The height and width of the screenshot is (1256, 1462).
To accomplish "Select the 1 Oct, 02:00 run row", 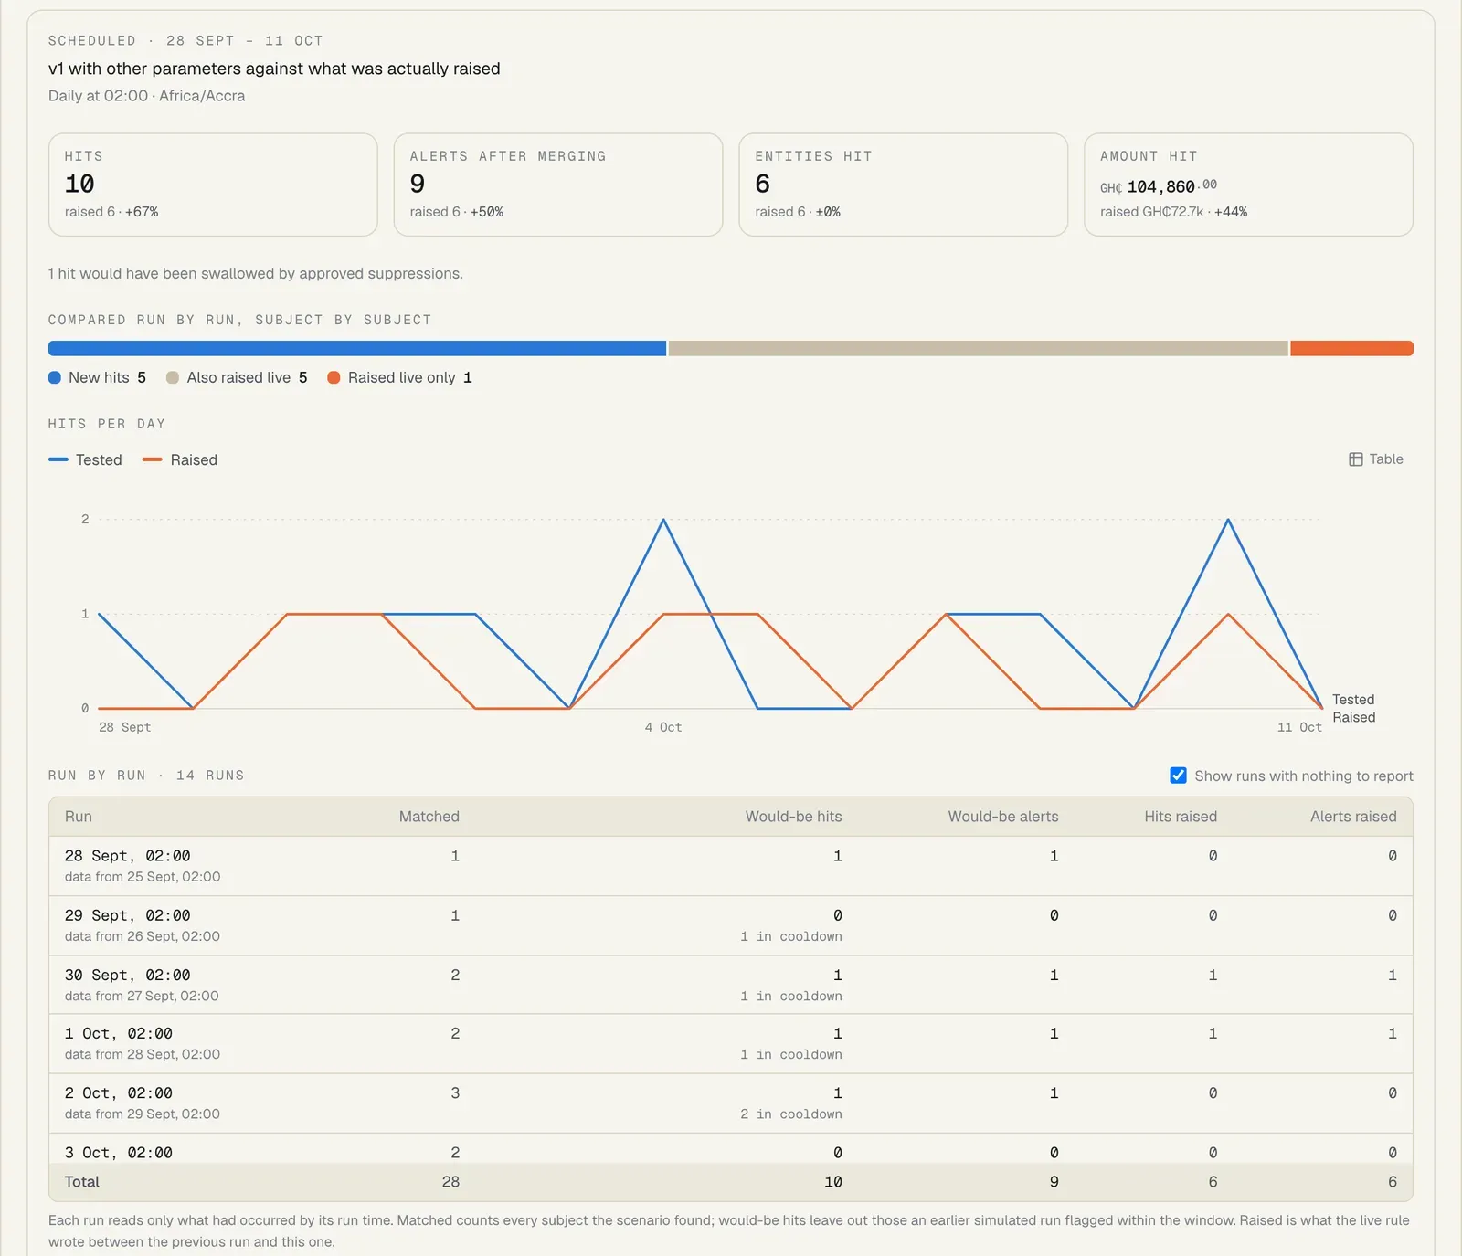I will (731, 1043).
